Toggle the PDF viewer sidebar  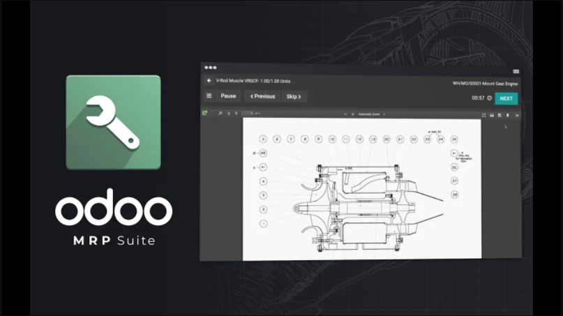pyautogui.click(x=204, y=113)
